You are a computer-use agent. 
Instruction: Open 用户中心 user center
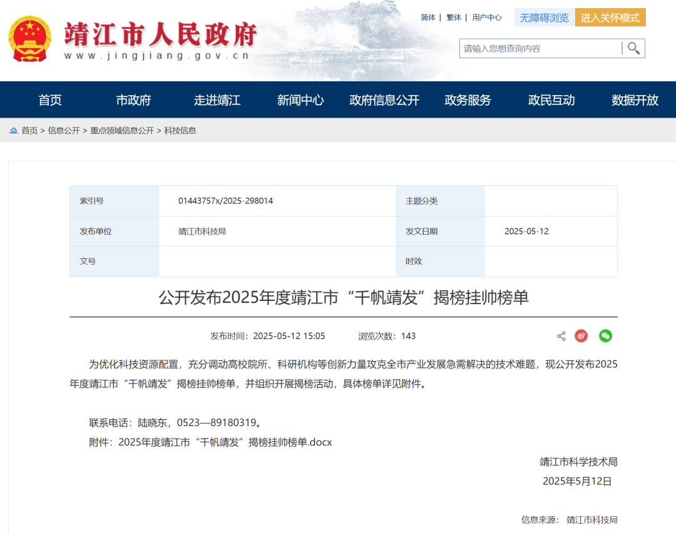[x=487, y=17]
